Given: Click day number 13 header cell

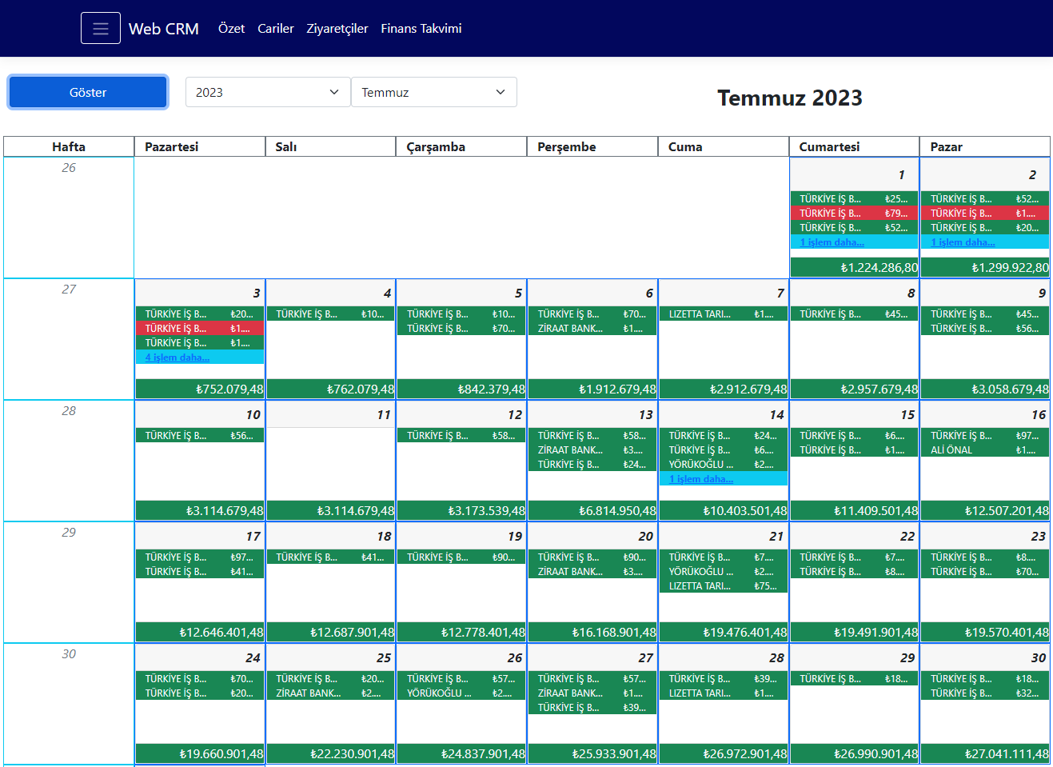Looking at the screenshot, I should click(592, 414).
